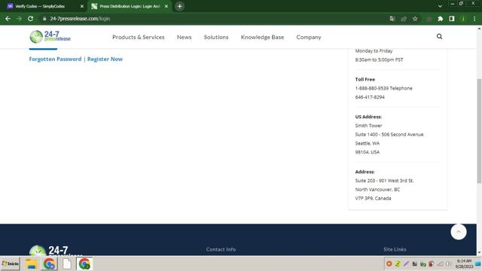Screen dimensions: 482x271
Task: Click the Smith Tower address line
Action: click(x=368, y=126)
